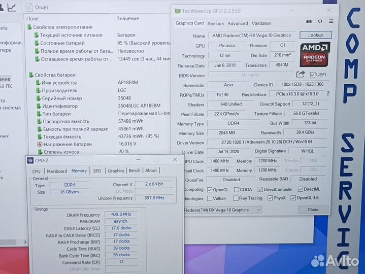Click the icon beside Имя устройства
Image resolution: width=365 pixels, height=274 pixels.
click(38, 83)
